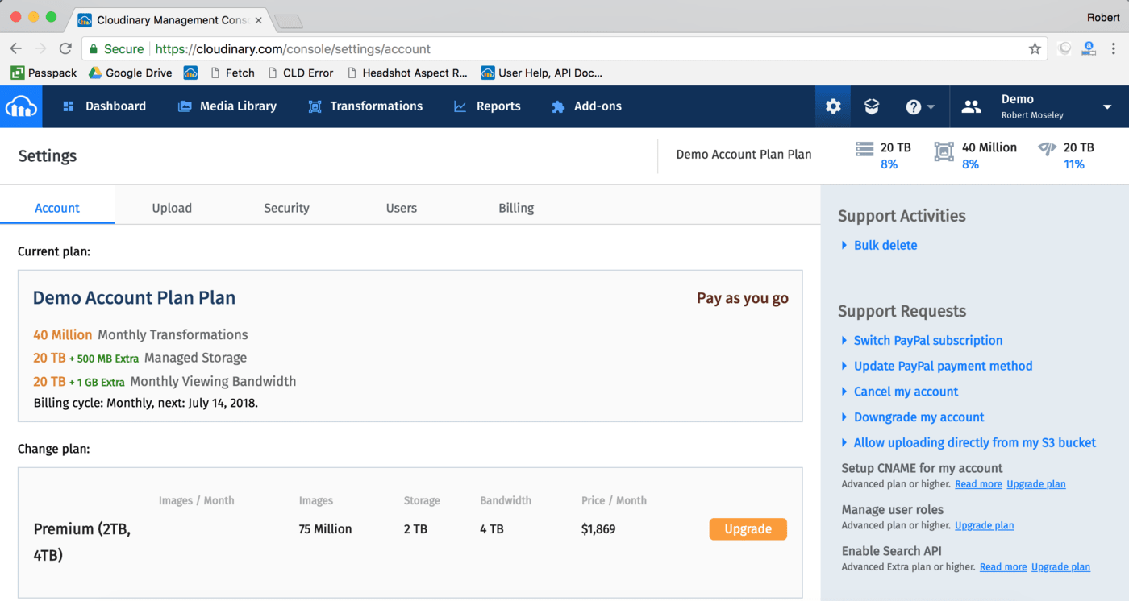Open Chrome menu with three dots
1129x601 pixels.
(1115, 48)
